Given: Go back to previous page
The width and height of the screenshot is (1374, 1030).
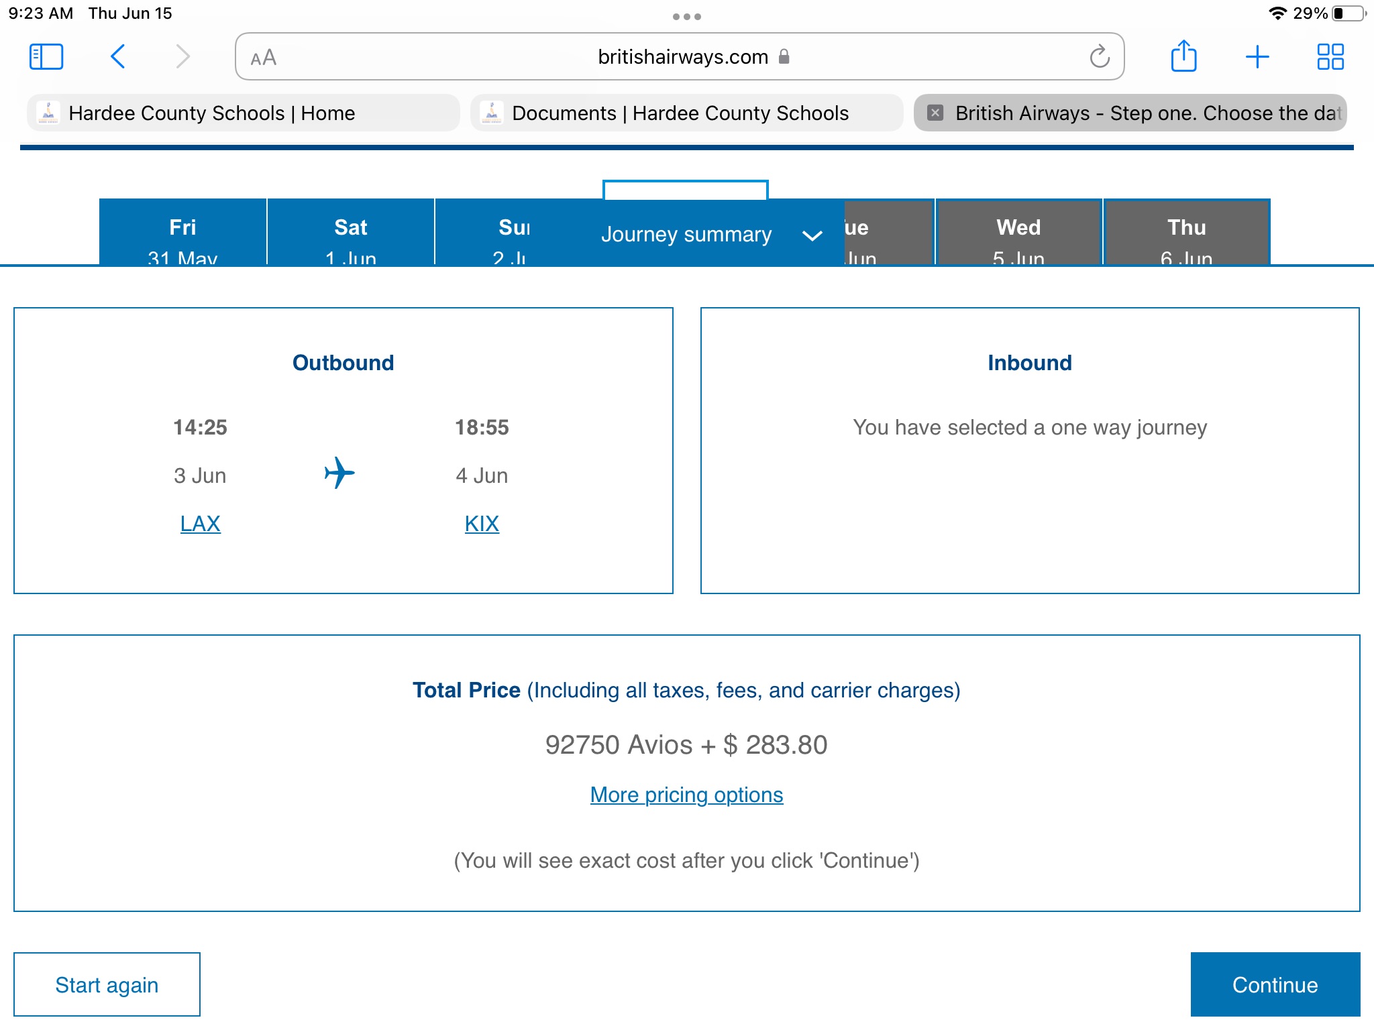Looking at the screenshot, I should (117, 56).
